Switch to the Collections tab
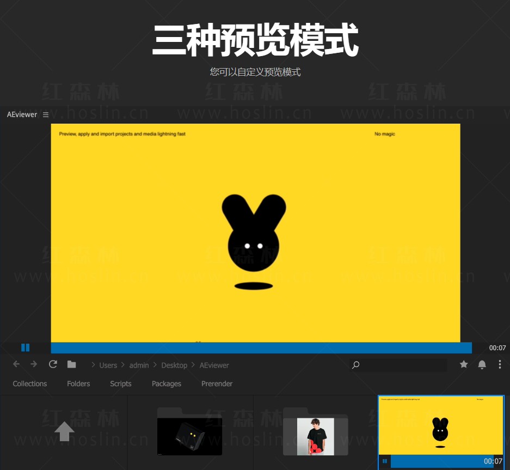 coord(29,384)
